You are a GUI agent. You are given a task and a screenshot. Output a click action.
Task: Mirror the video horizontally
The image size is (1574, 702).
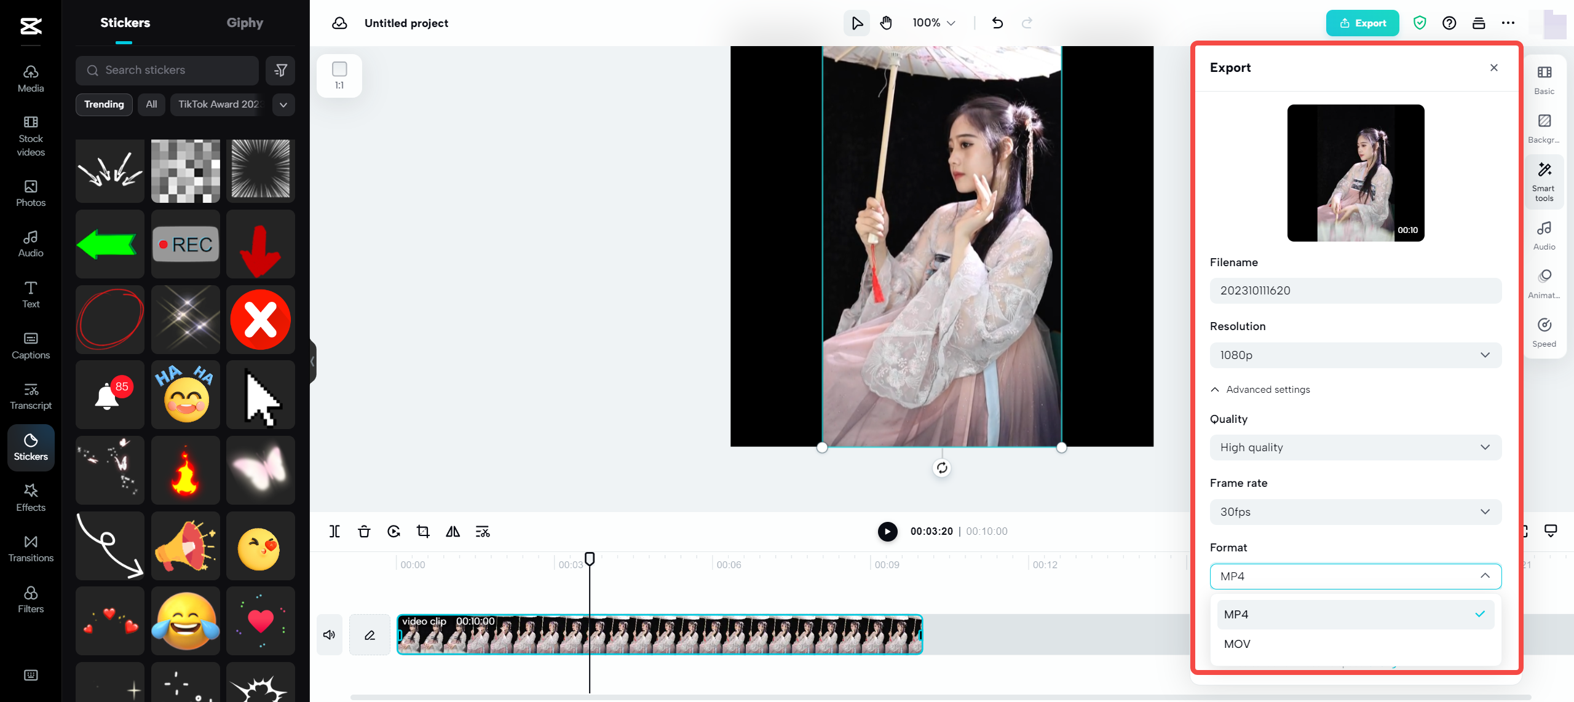click(452, 531)
